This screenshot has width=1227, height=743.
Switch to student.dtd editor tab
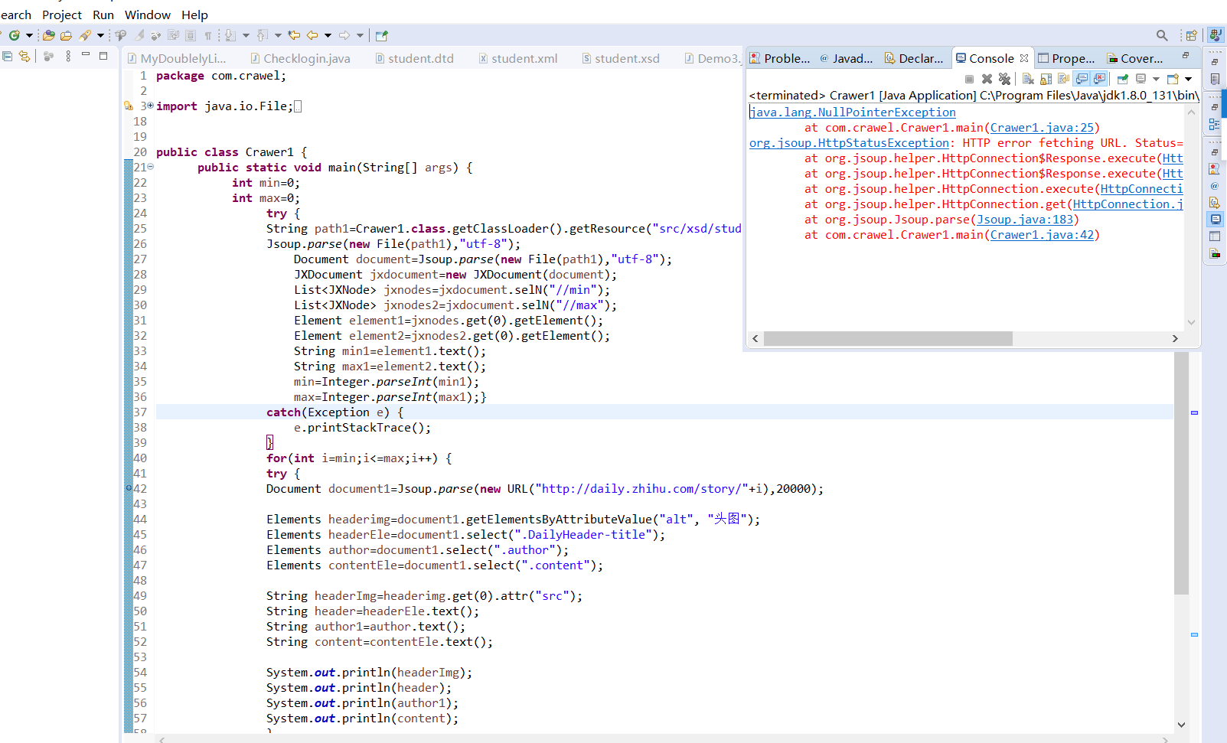(414, 58)
